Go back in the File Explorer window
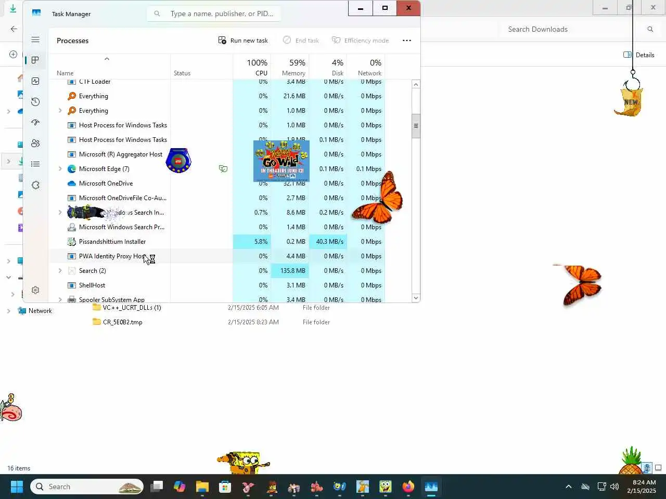 [x=14, y=29]
